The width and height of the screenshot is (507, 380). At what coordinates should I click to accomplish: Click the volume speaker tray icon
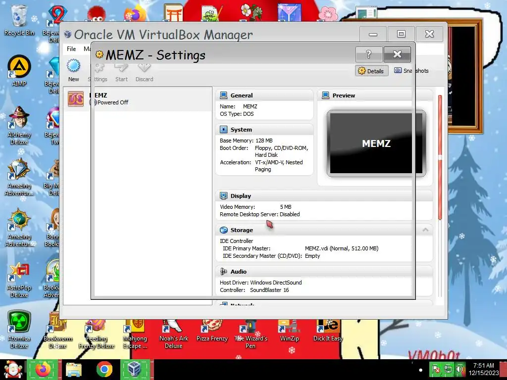coord(459,369)
